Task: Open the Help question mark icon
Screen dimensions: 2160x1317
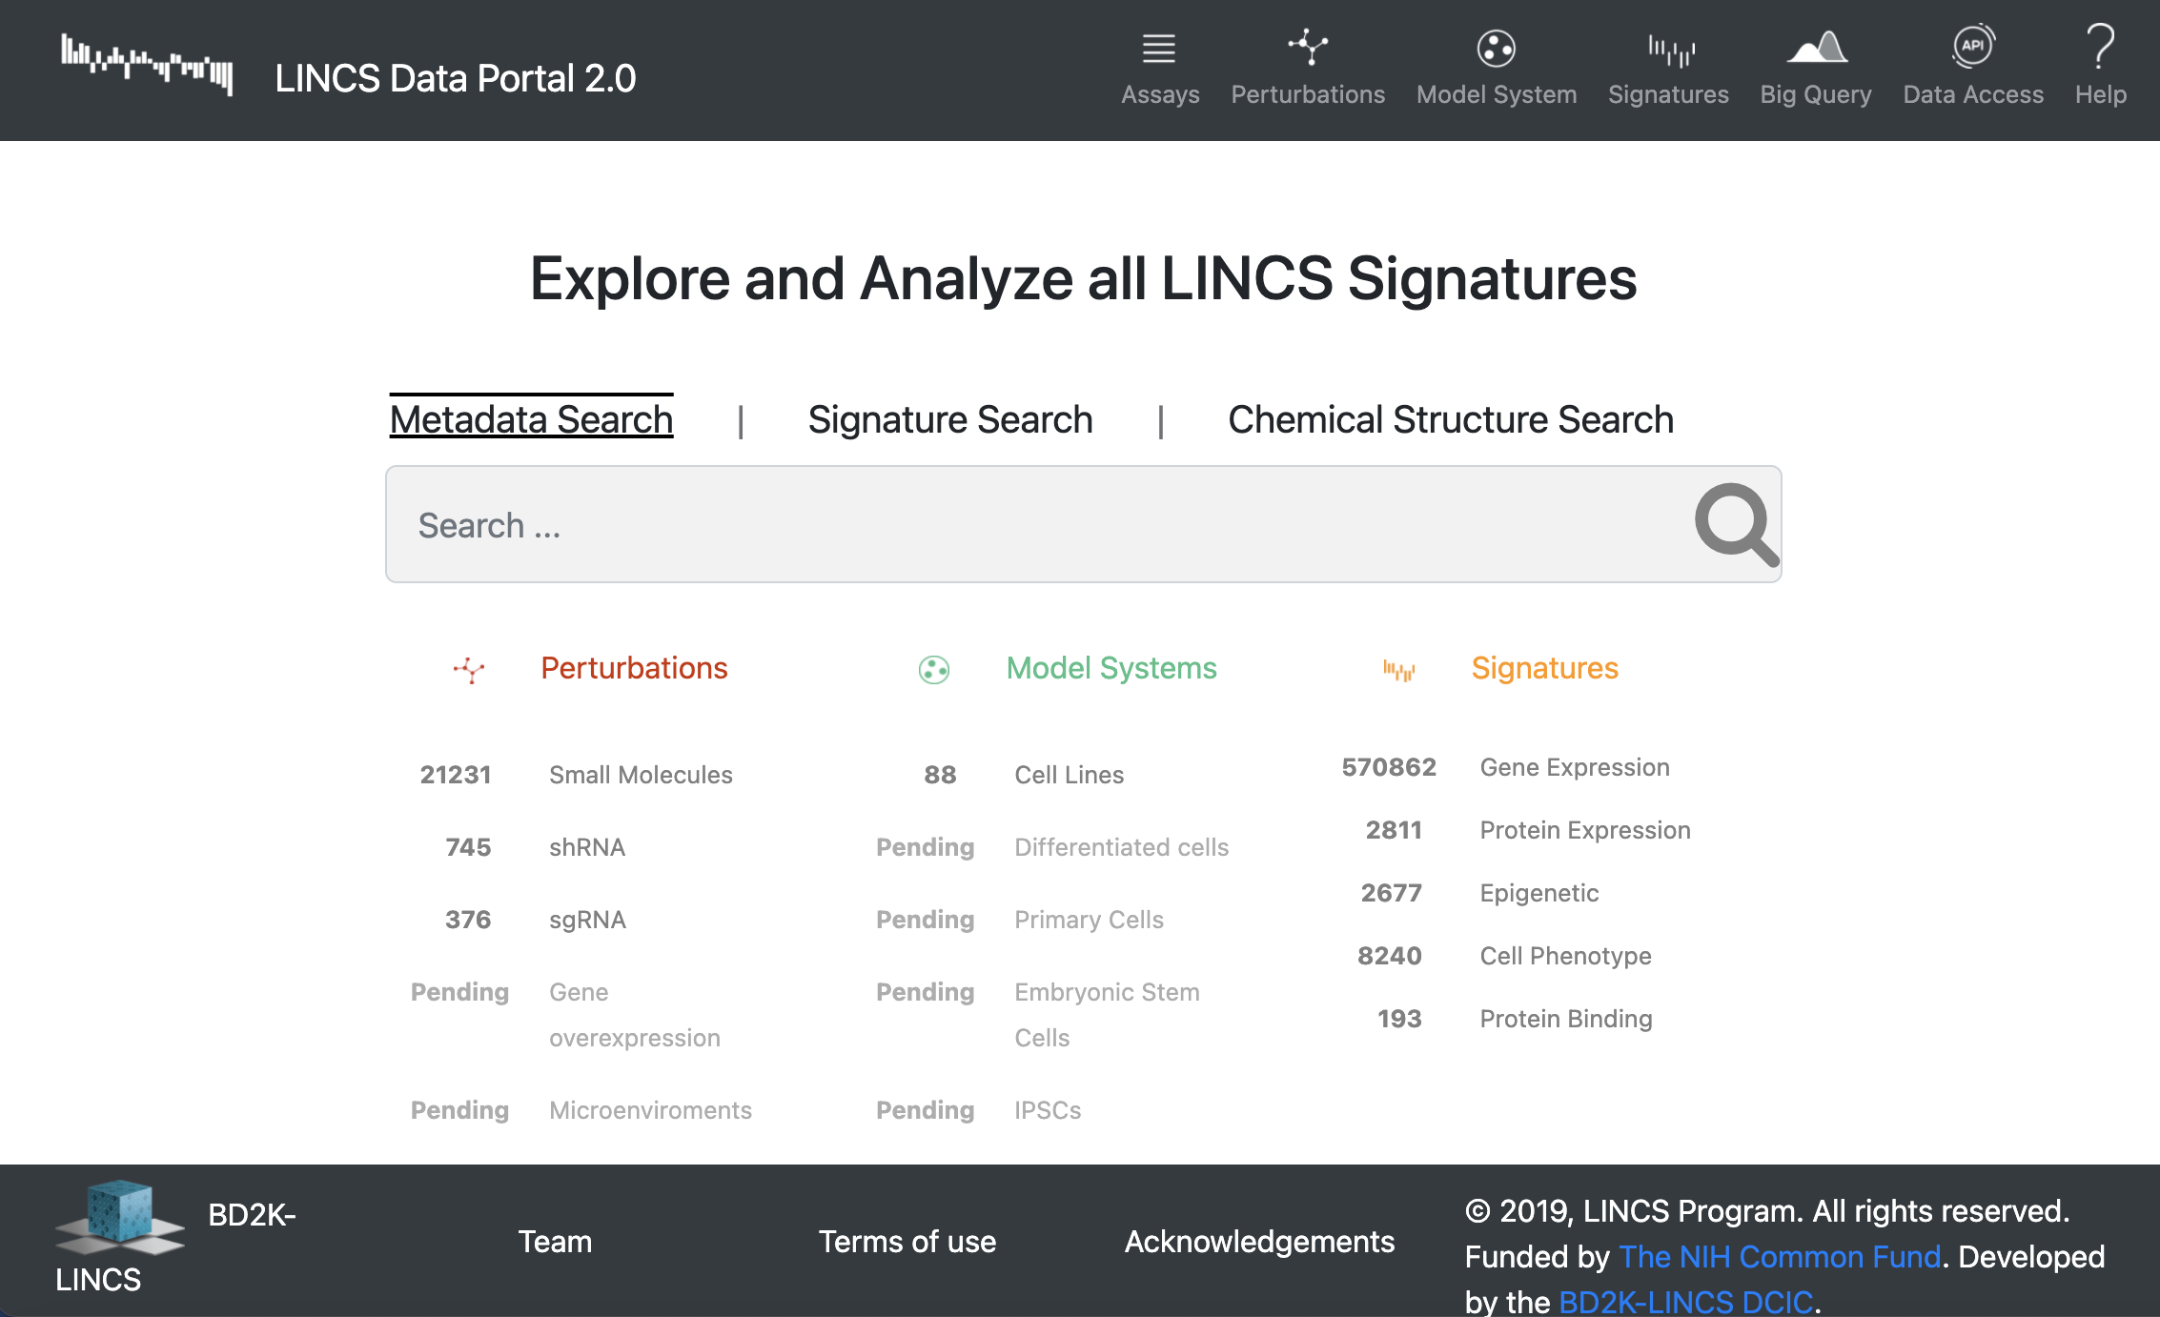Action: coord(2100,46)
